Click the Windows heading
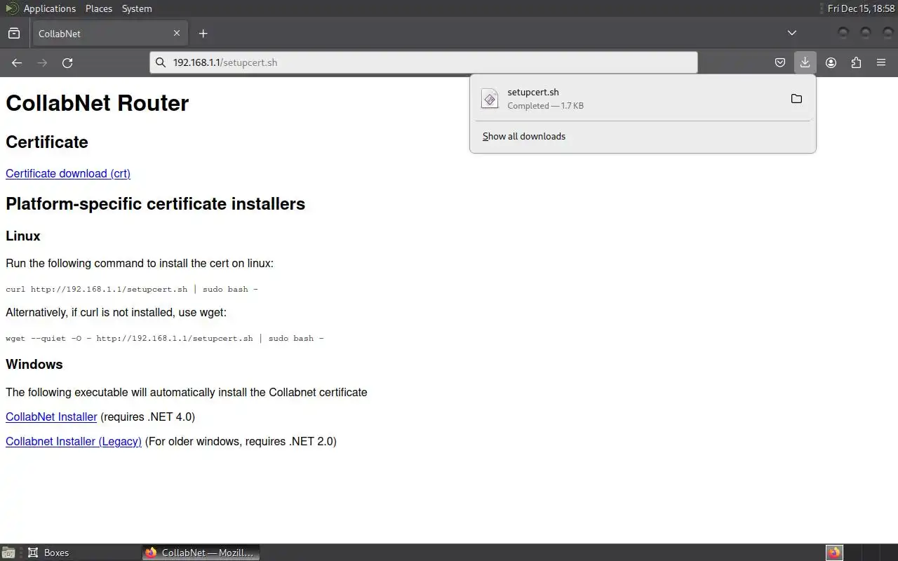 34,364
